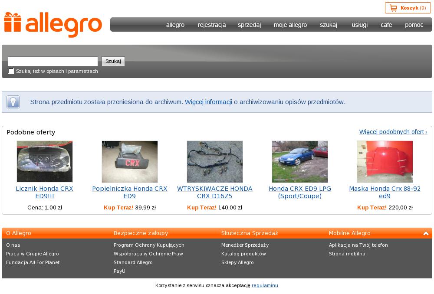Enable 'Szukaj też w opisach i parametrach' checkbox
Image resolution: width=434 pixels, height=294 pixels.
click(x=11, y=71)
